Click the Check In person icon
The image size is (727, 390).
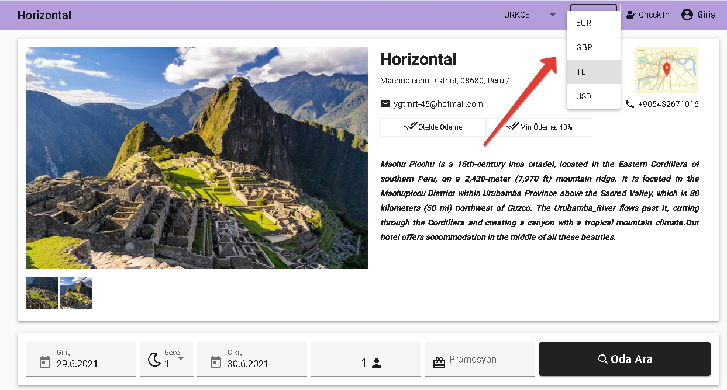click(631, 15)
